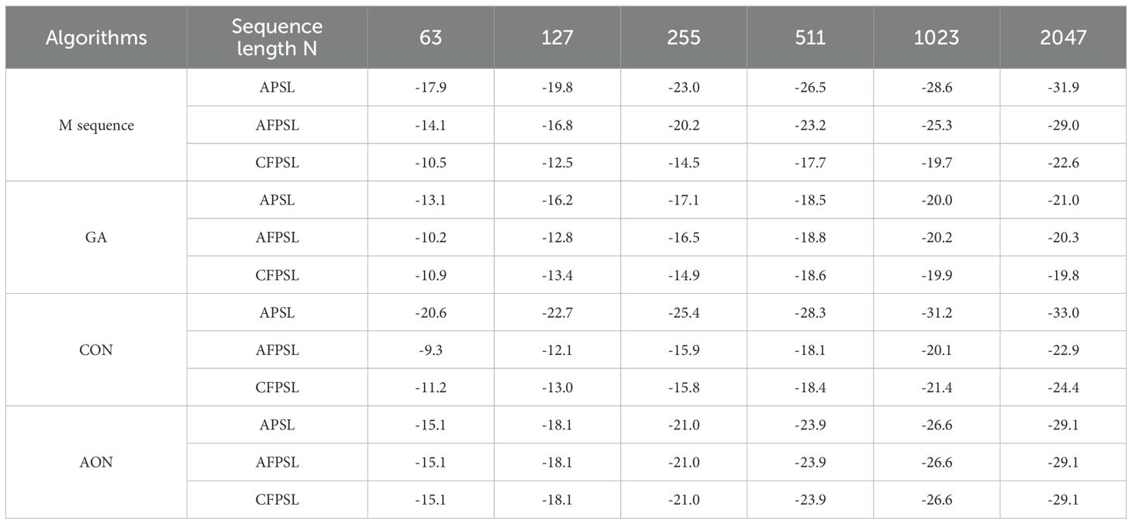Viewport: 1132px width, 524px height.
Task: Select the 63 column header
Action: coord(430,38)
